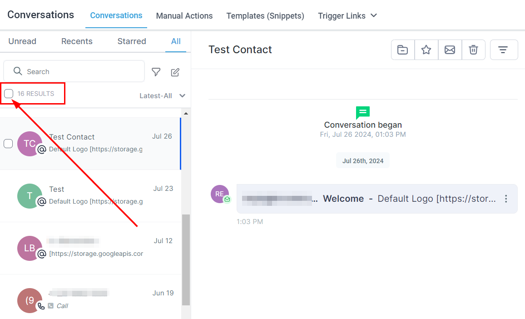Click phone badge on Jun 19 call row
Viewport: 525px width, 319px height.
41,306
